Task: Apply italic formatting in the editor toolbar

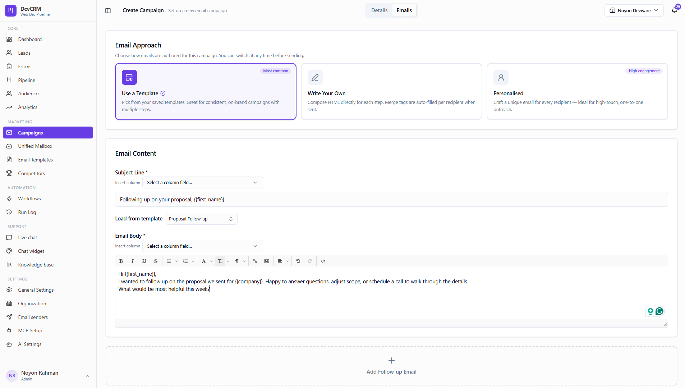Action: (133, 261)
